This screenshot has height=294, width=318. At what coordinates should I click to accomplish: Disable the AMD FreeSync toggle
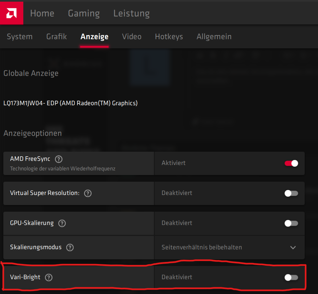click(291, 163)
